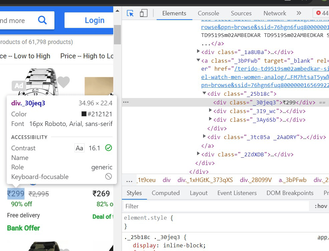Expand the _3I9_wc div node
Viewport: 329px width, 251px height.
pyautogui.click(x=210, y=110)
